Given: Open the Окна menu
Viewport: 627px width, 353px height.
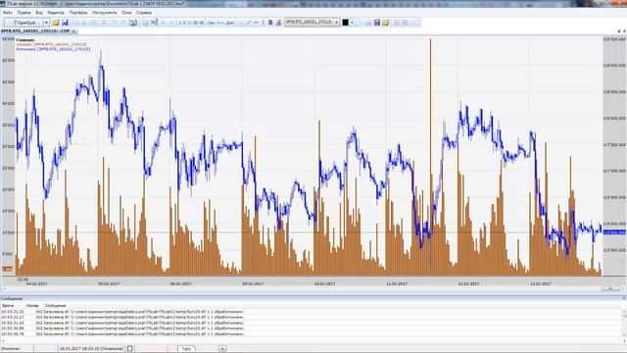Looking at the screenshot, I should click(126, 13).
